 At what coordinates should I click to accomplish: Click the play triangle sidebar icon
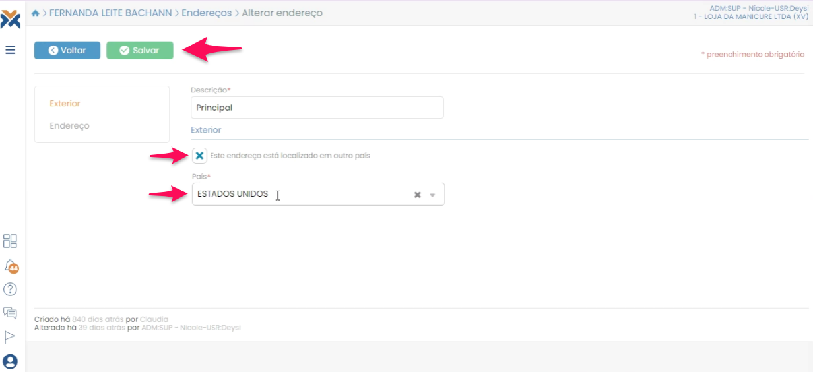coord(11,337)
